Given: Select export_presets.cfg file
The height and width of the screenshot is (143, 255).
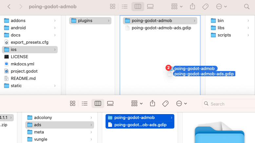Looking at the screenshot, I should point(30,42).
